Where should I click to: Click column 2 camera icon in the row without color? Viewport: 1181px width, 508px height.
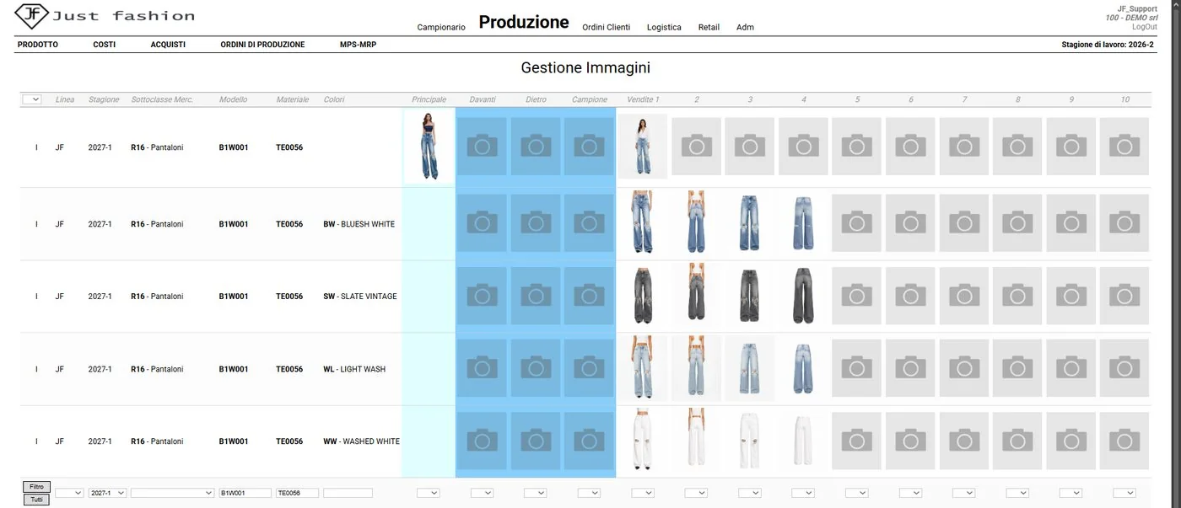pos(696,147)
